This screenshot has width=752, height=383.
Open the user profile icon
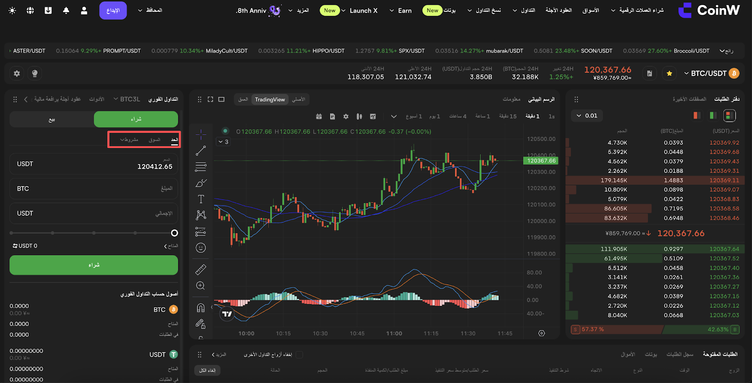pos(84,10)
